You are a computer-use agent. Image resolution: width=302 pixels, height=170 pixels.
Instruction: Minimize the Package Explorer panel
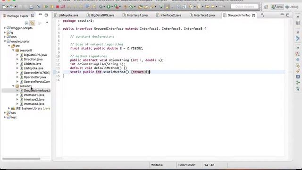[40, 15]
